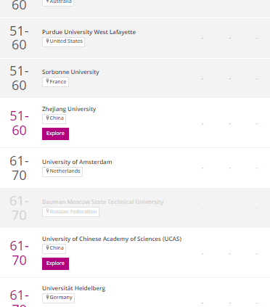
Task: Click the pin icon in UCAS's China tag
Action: 47,248
